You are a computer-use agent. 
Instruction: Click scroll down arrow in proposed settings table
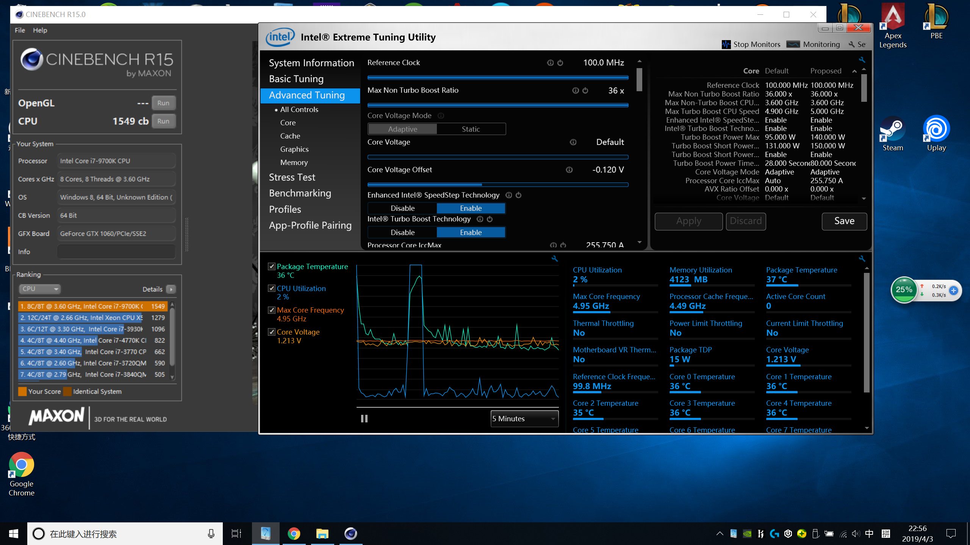click(864, 198)
